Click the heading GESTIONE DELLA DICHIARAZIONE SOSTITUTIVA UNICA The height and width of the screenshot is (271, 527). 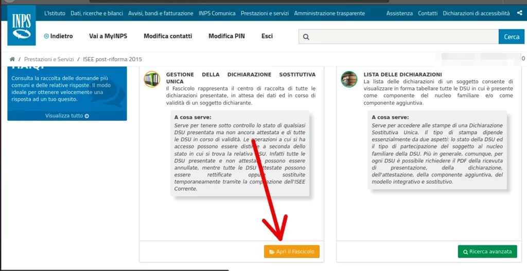(x=241, y=78)
